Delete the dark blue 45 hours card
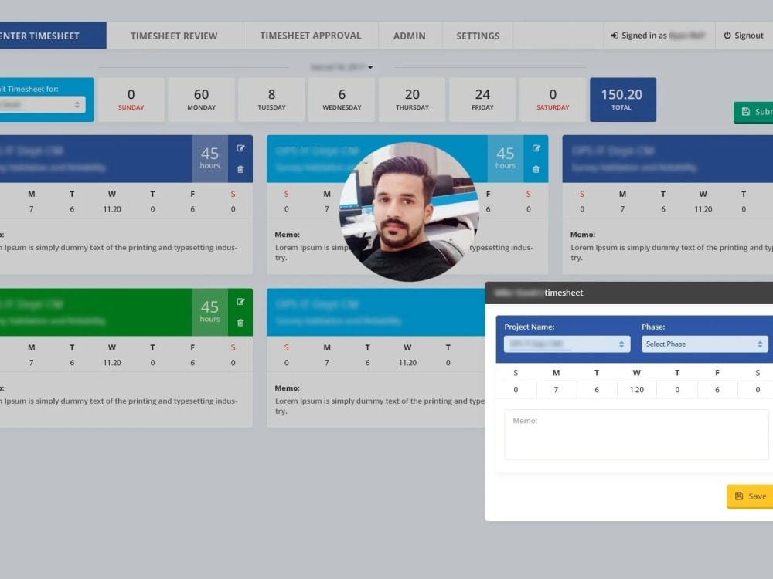The width and height of the screenshot is (773, 579). coord(240,169)
